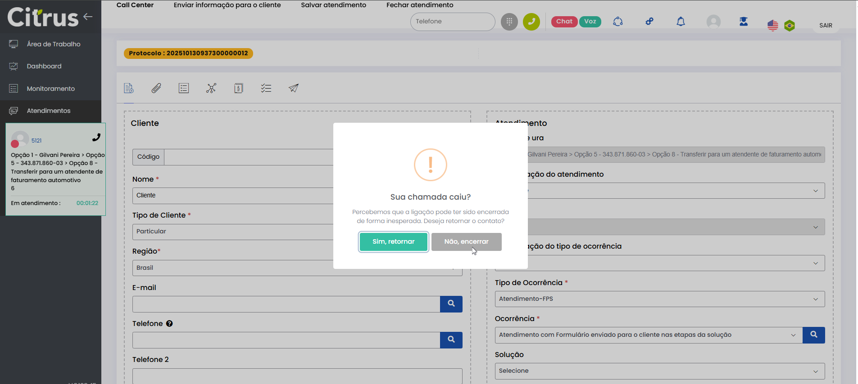Click Fechar atendimento in top menu
The image size is (858, 384).
coord(420,5)
